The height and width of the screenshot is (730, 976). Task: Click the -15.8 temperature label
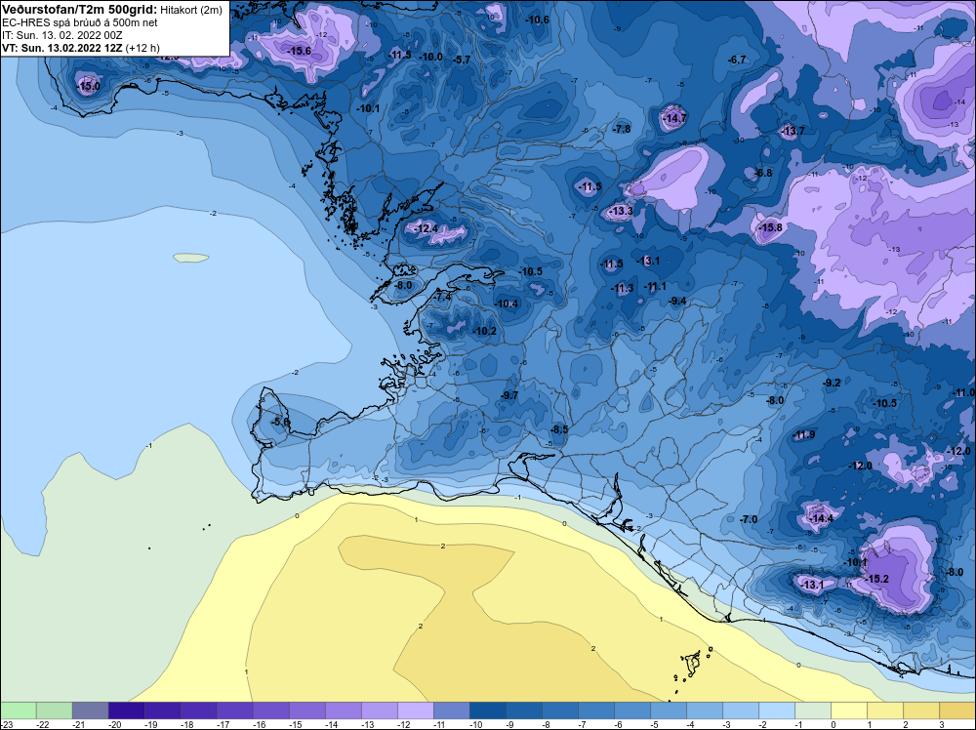click(771, 227)
